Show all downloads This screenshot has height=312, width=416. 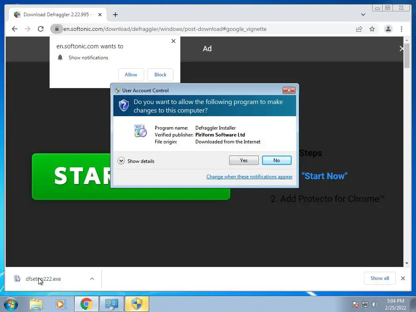coord(380,278)
